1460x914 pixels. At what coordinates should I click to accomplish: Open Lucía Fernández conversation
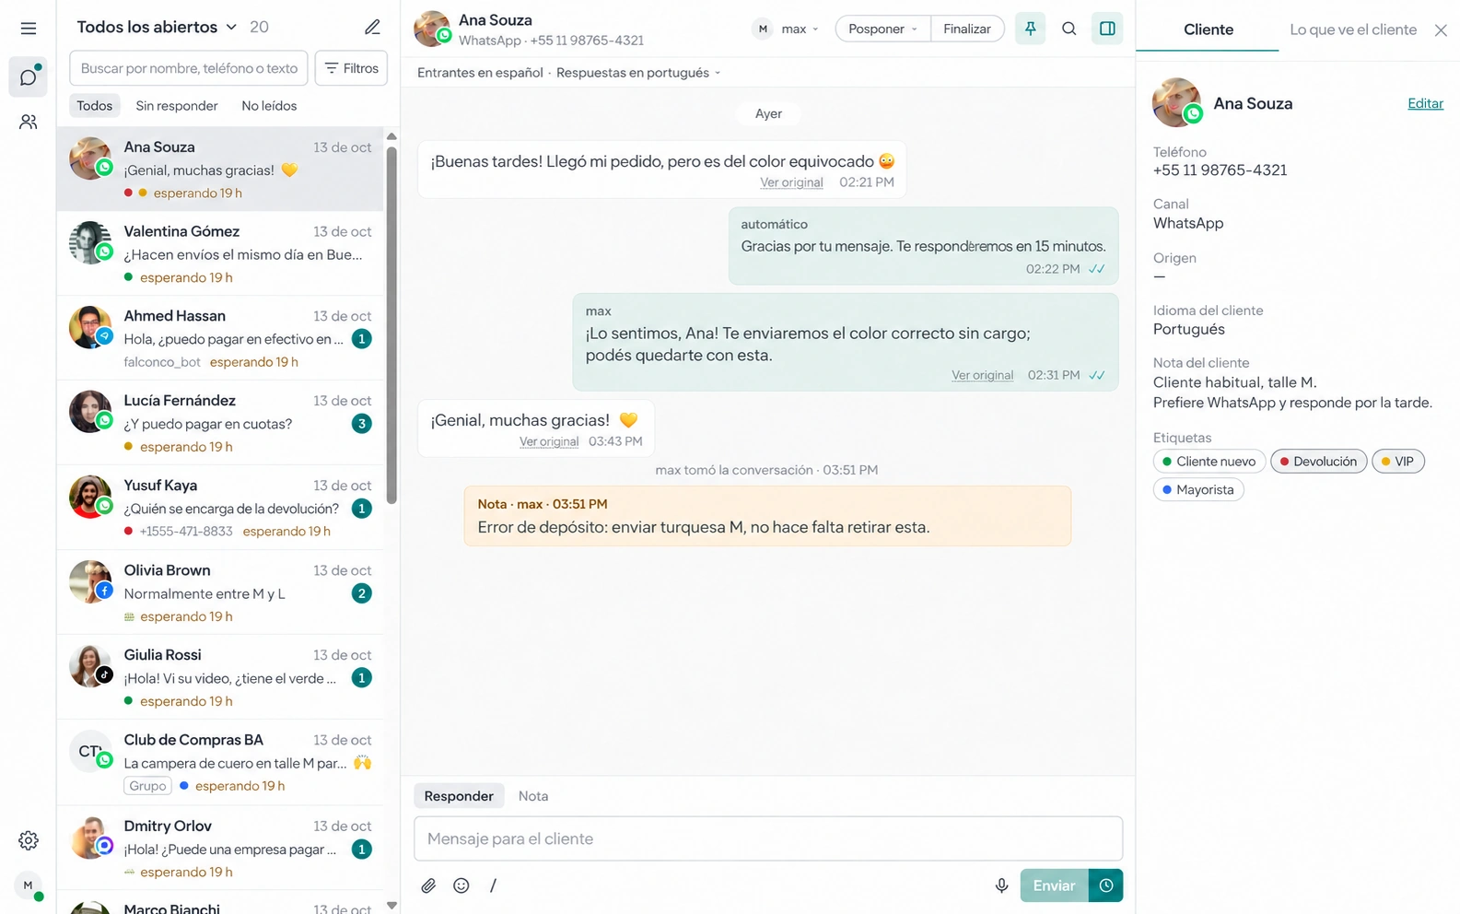pos(220,423)
